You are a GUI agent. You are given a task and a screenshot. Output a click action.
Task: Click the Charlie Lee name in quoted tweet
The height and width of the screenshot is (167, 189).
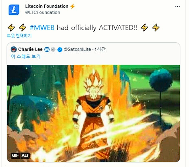pyautogui.click(x=30, y=49)
